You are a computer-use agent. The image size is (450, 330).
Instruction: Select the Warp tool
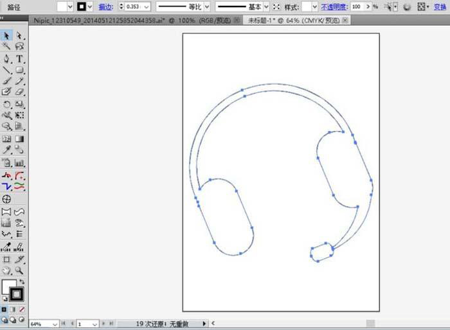[x=6, y=116]
